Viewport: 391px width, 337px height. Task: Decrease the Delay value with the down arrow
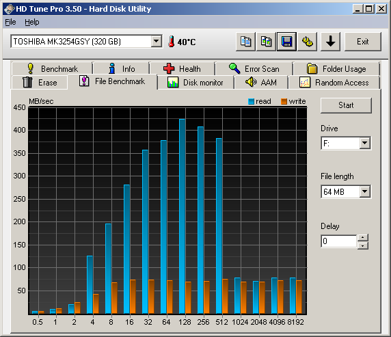point(363,245)
